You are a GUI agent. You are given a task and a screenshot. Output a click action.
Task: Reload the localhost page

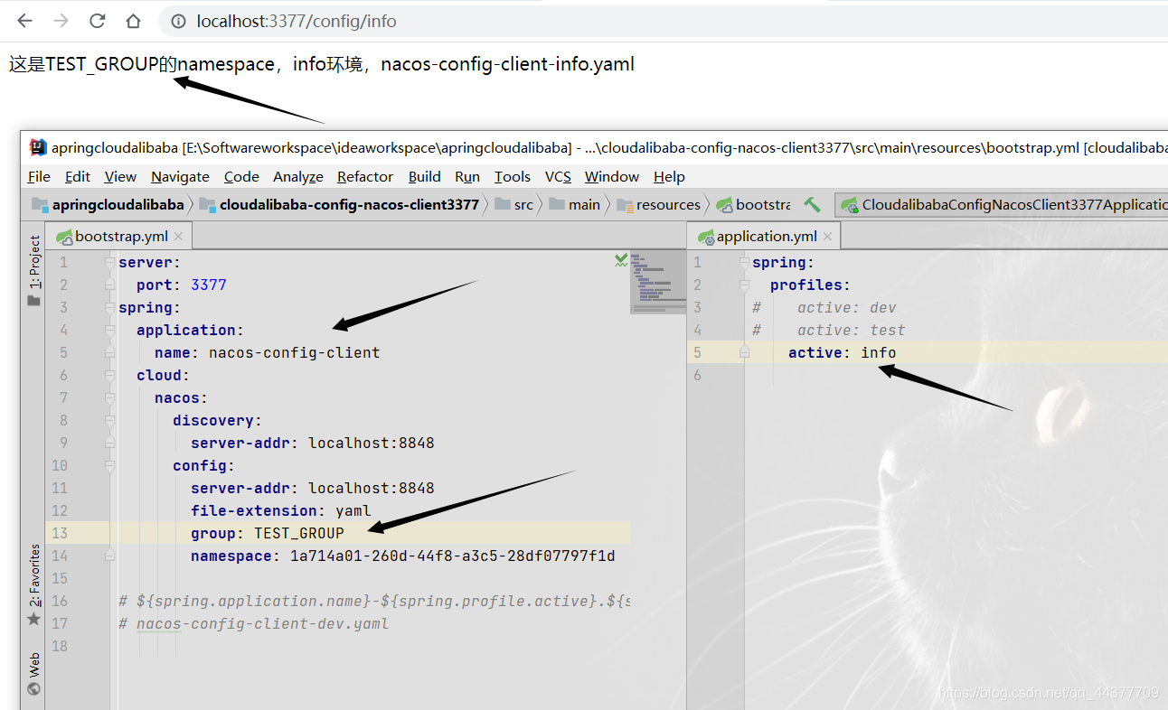click(x=97, y=21)
